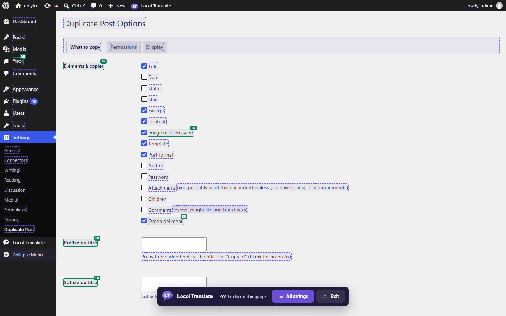Click the updates icon showing 14

(x=47, y=6)
